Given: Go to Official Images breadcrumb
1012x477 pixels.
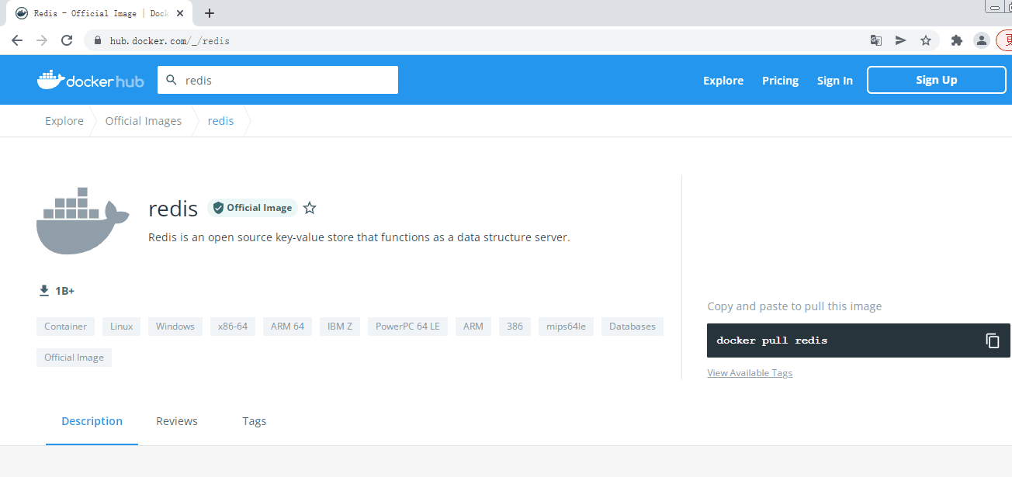Looking at the screenshot, I should click(144, 121).
